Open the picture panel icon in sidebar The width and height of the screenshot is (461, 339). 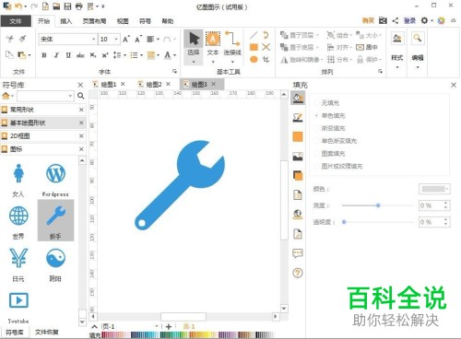298,157
